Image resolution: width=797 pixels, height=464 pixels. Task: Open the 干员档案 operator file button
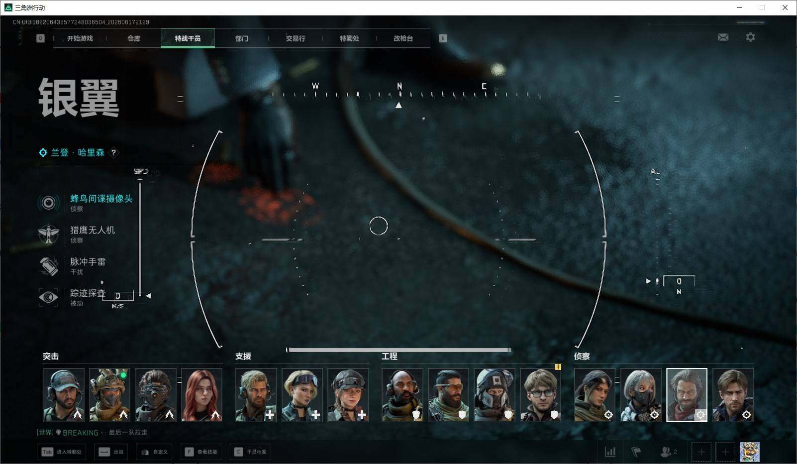pos(250,452)
